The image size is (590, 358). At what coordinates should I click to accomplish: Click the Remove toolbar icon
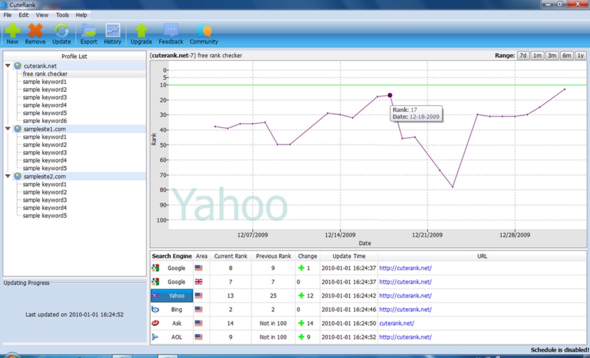click(x=35, y=31)
